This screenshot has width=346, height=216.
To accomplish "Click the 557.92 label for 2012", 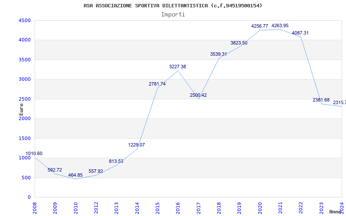I will click(96, 172).
